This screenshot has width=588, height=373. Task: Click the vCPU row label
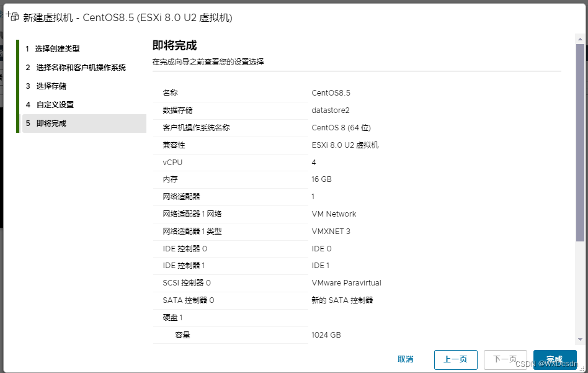point(172,163)
